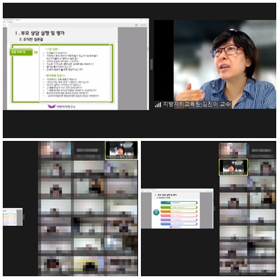The image size is (279, 279).
Task: Click the purple butterfly logo on slide
Action: coord(52,106)
